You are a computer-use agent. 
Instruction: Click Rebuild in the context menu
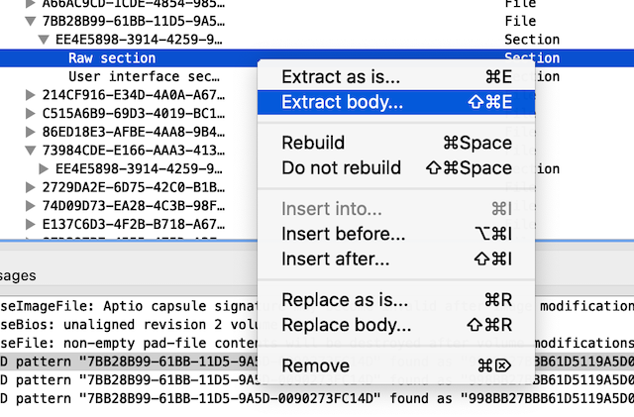(x=396, y=143)
